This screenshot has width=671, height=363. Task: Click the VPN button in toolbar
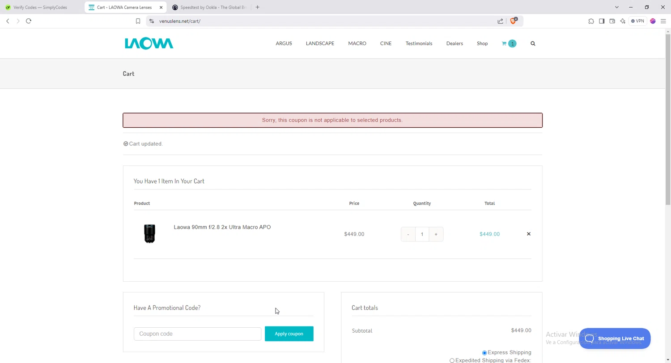(638, 21)
